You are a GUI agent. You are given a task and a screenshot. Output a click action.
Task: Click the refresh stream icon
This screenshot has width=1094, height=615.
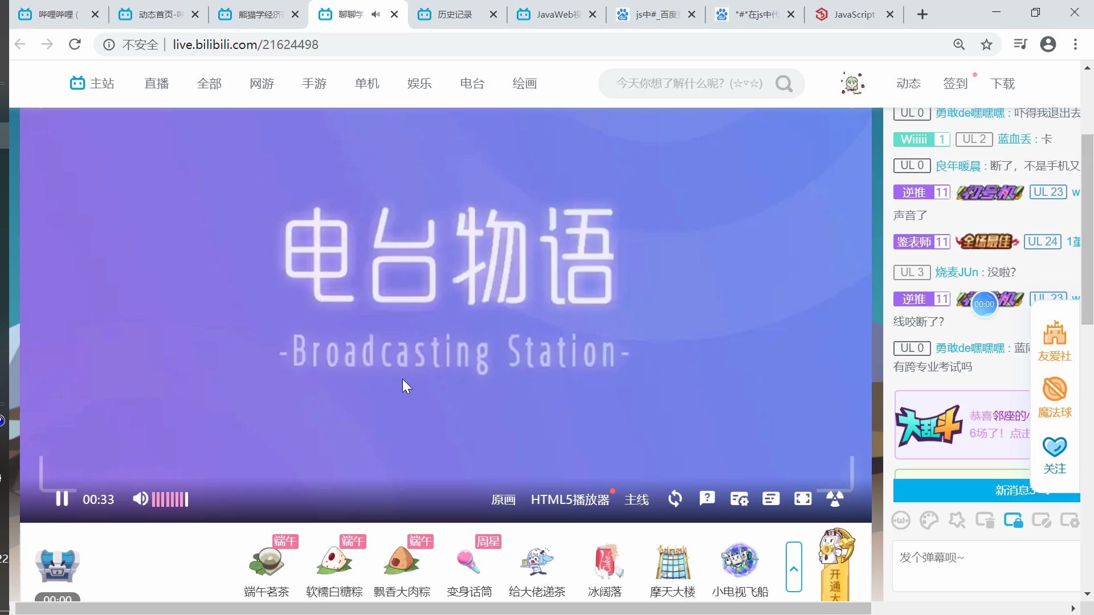click(675, 499)
